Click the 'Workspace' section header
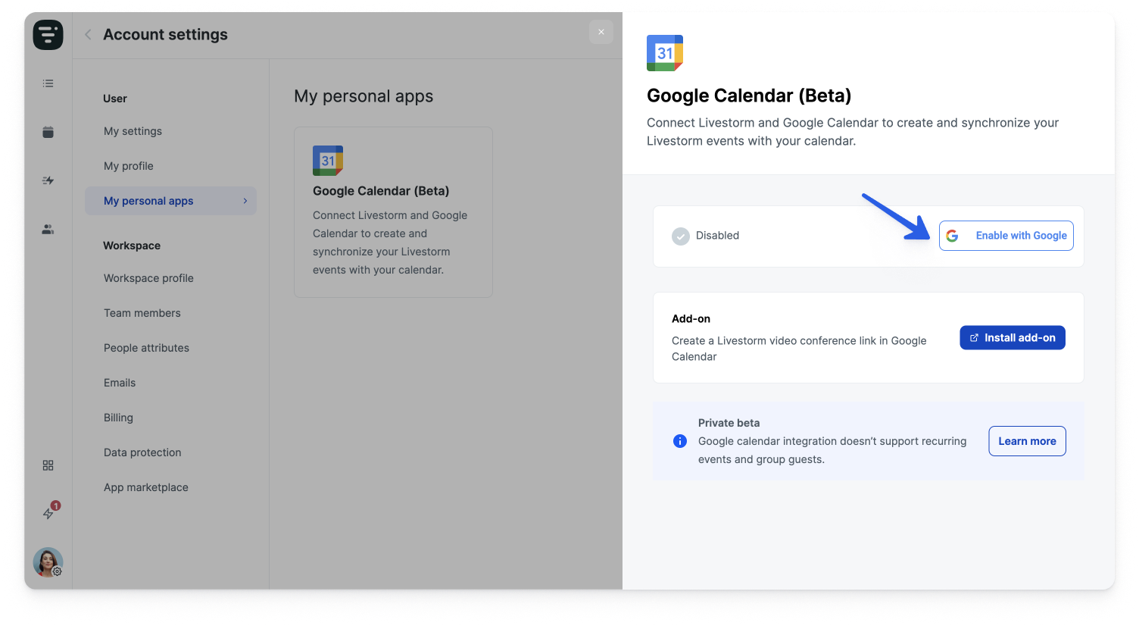Screen dimensions: 1139x626 [132, 246]
